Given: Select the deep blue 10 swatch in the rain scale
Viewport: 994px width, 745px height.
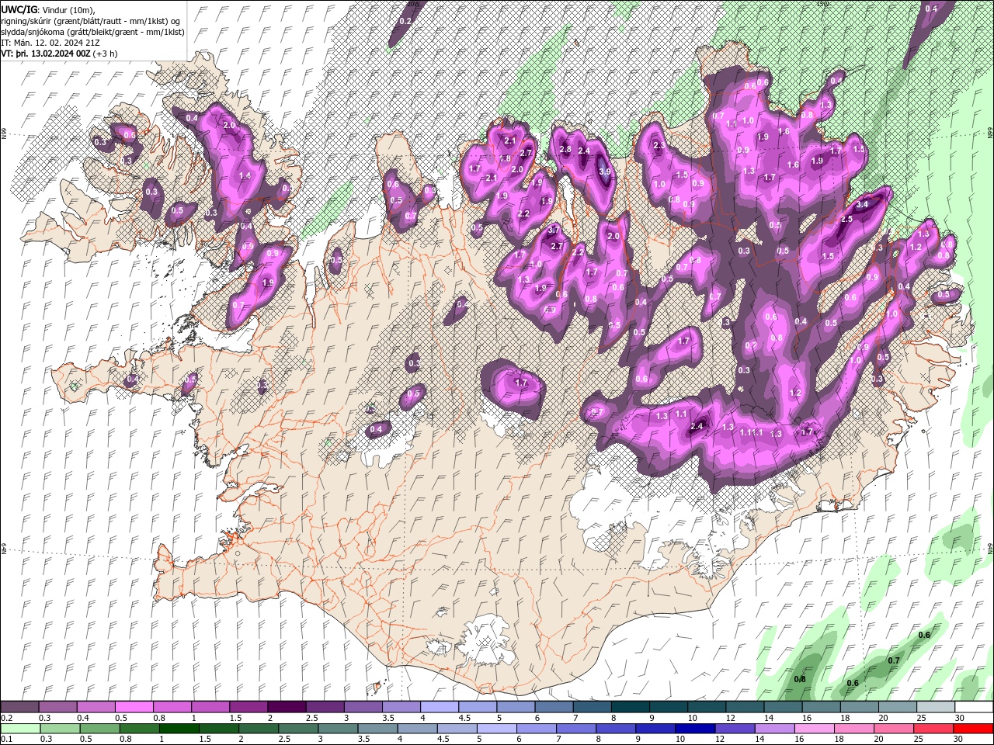Looking at the screenshot, I should [694, 728].
